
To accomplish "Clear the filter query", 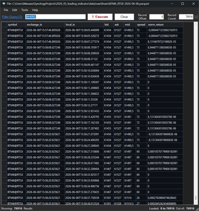I will [x=124, y=17].
